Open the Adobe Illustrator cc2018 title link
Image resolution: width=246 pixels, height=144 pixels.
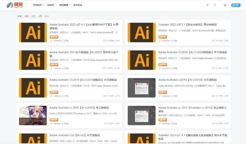point(188,80)
